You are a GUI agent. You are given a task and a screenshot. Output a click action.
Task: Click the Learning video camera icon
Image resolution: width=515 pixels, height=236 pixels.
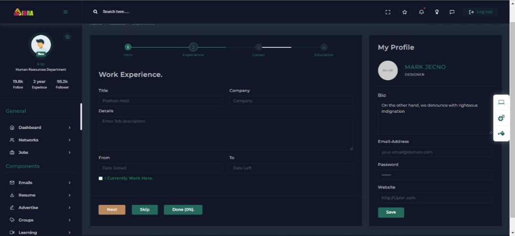click(x=12, y=233)
